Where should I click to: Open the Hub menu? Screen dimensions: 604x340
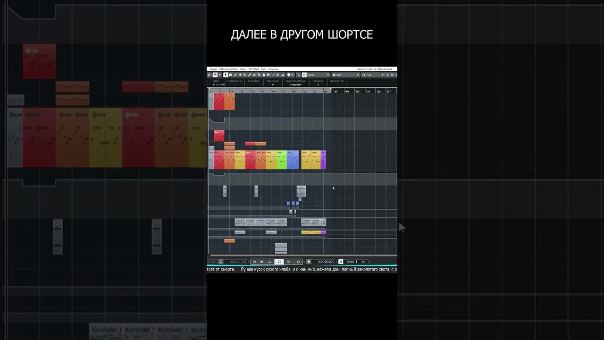264,69
